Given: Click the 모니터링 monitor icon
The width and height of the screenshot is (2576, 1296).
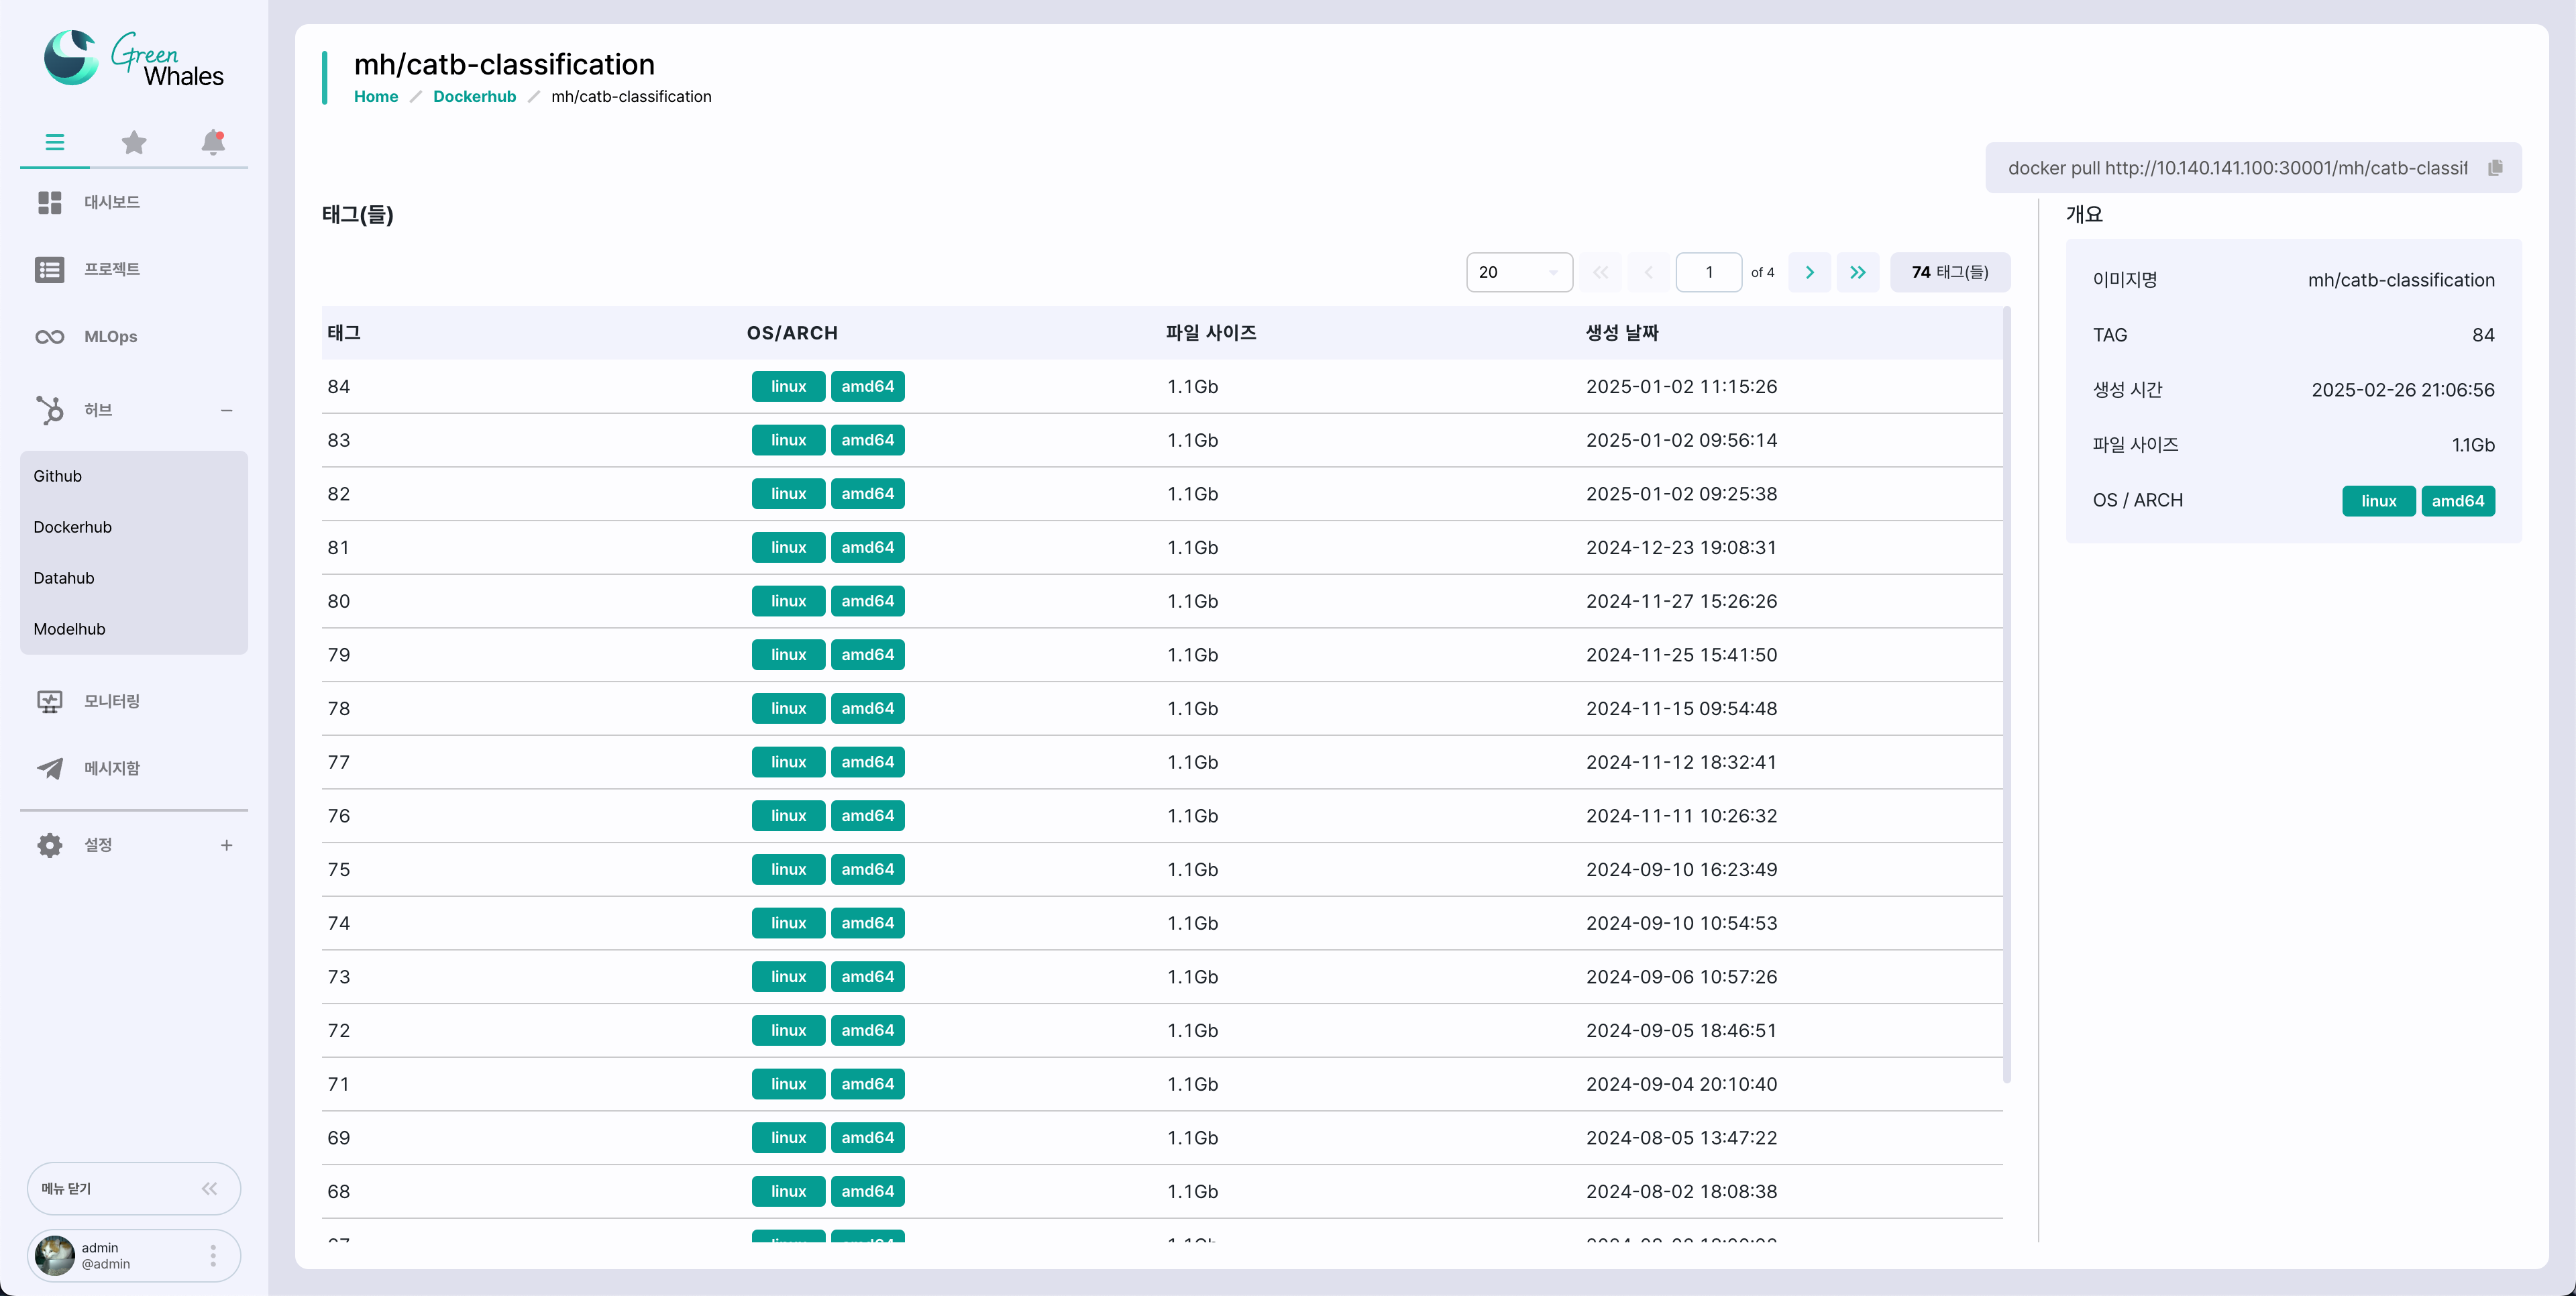Looking at the screenshot, I should [50, 702].
